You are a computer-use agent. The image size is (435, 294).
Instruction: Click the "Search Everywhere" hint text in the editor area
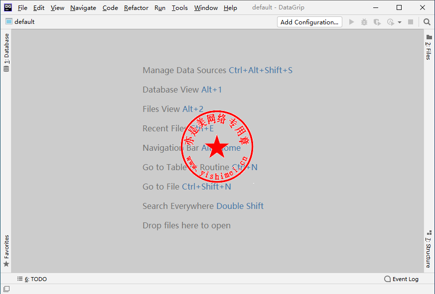coord(178,206)
